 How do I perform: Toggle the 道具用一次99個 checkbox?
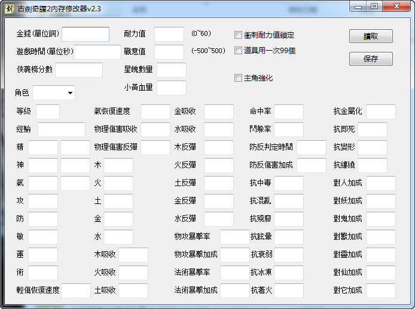(239, 51)
